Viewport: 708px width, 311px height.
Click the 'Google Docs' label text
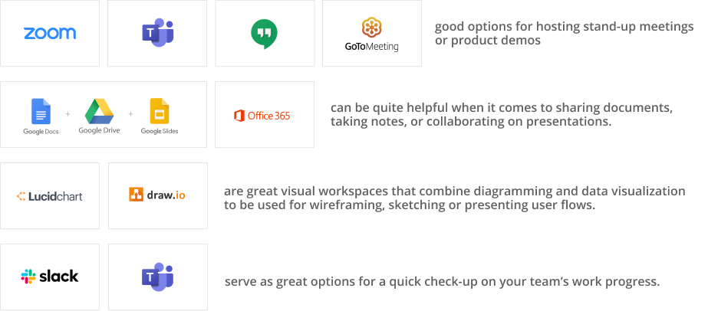coord(41,131)
